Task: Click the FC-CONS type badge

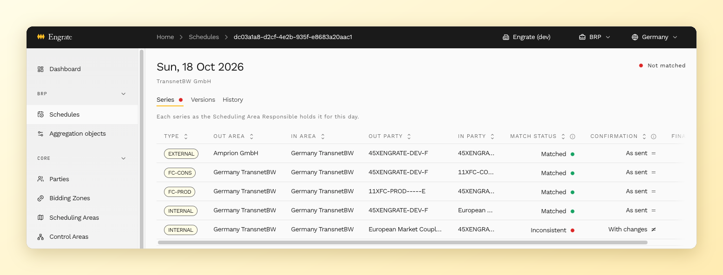Action: (180, 173)
